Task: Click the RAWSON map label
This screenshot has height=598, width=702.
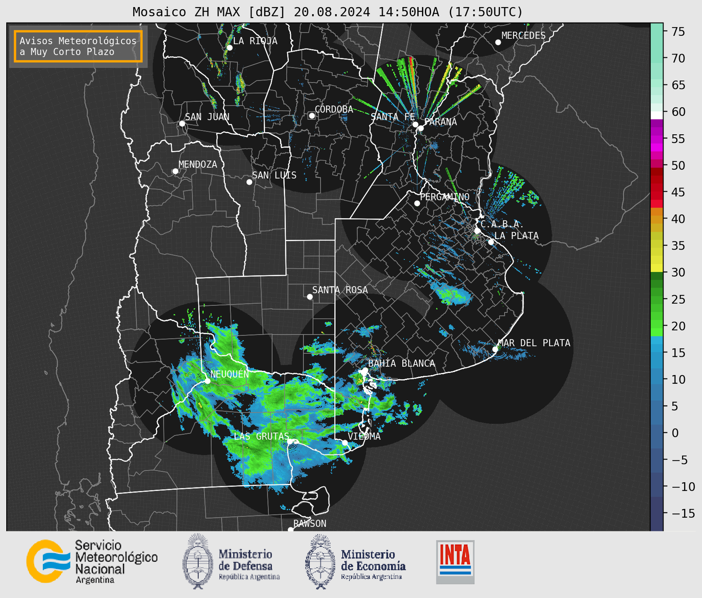Action: [310, 524]
